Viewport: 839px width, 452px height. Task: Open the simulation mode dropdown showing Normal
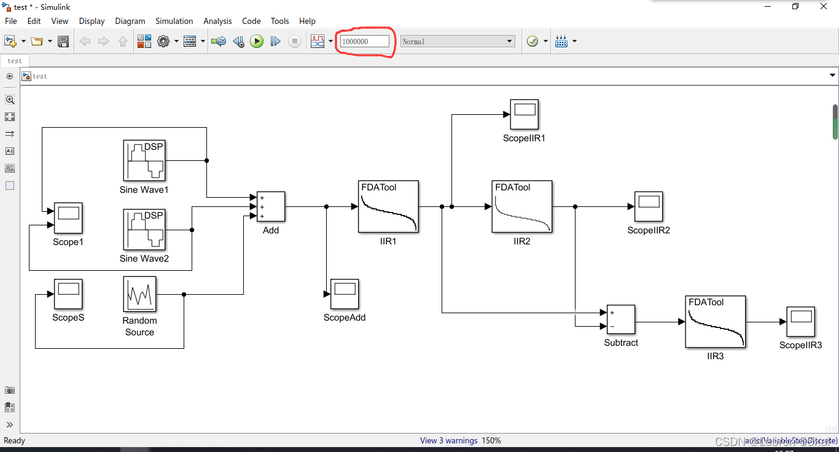pyautogui.click(x=458, y=41)
